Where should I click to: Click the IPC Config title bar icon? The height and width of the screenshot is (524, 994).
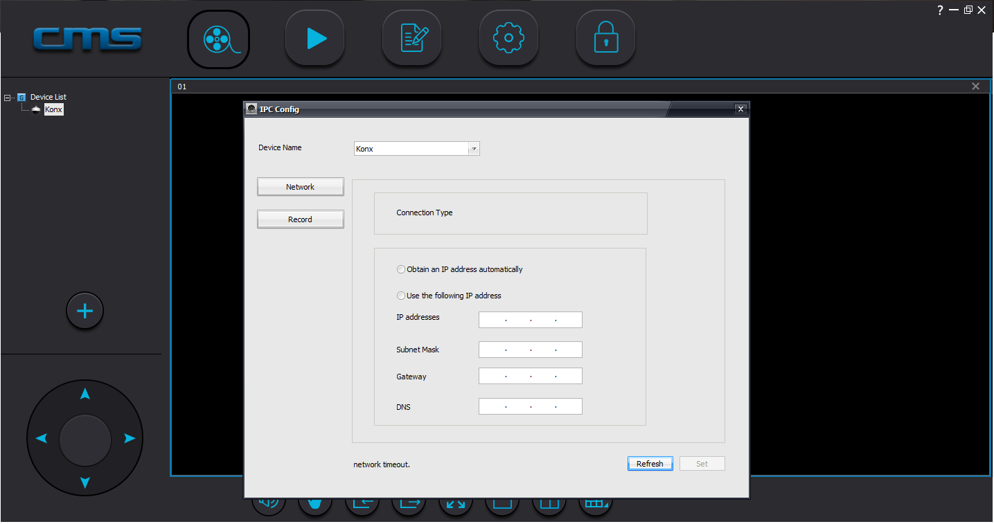click(251, 109)
